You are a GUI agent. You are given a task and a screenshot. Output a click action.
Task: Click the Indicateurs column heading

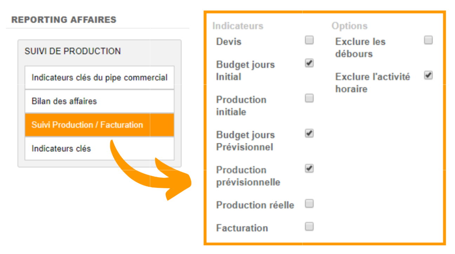238,26
